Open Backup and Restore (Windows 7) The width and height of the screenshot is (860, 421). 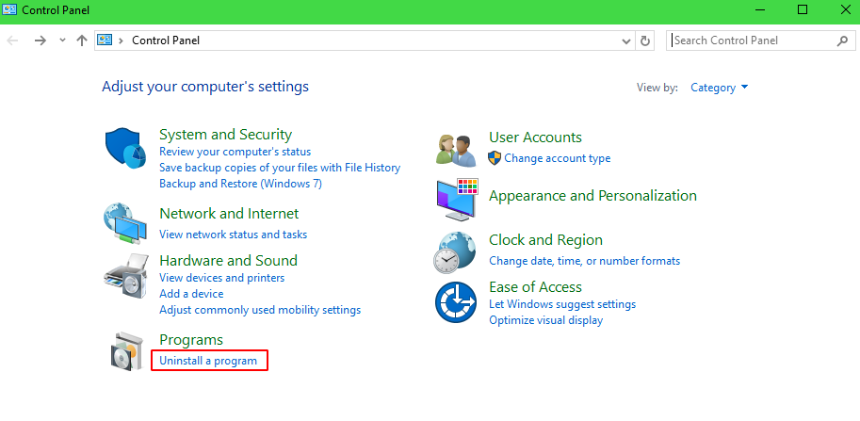(x=240, y=184)
